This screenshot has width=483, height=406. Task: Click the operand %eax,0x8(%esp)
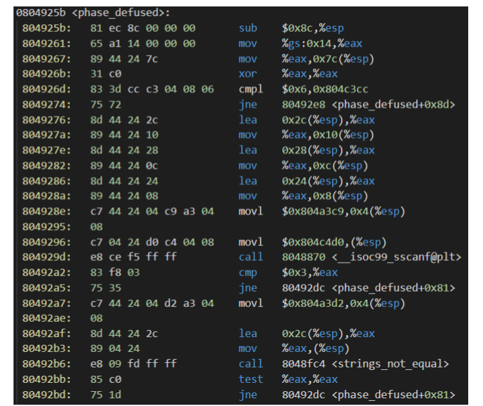tap(325, 196)
